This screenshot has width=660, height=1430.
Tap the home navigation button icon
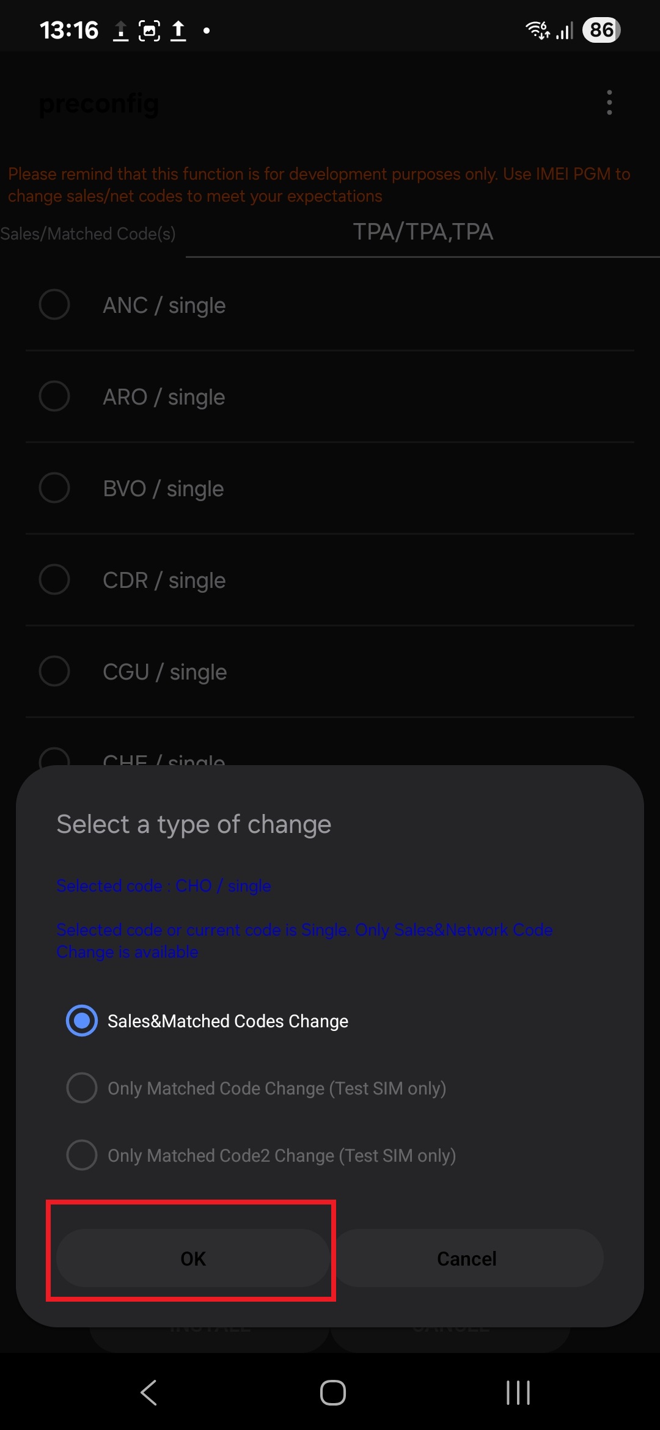tap(332, 1393)
